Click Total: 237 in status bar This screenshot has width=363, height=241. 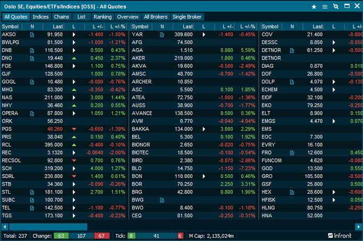15,236
